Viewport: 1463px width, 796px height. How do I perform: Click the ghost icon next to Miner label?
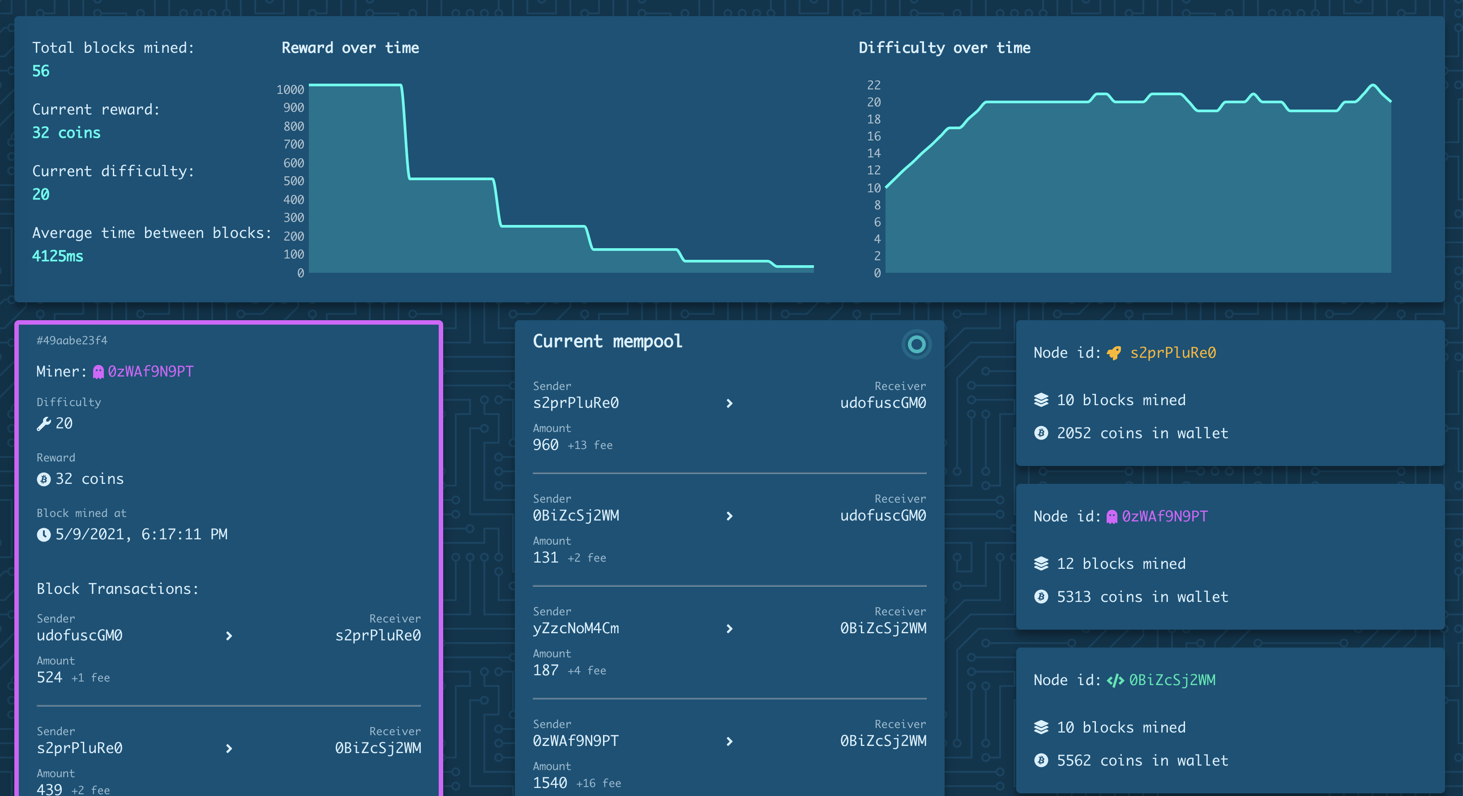click(98, 372)
